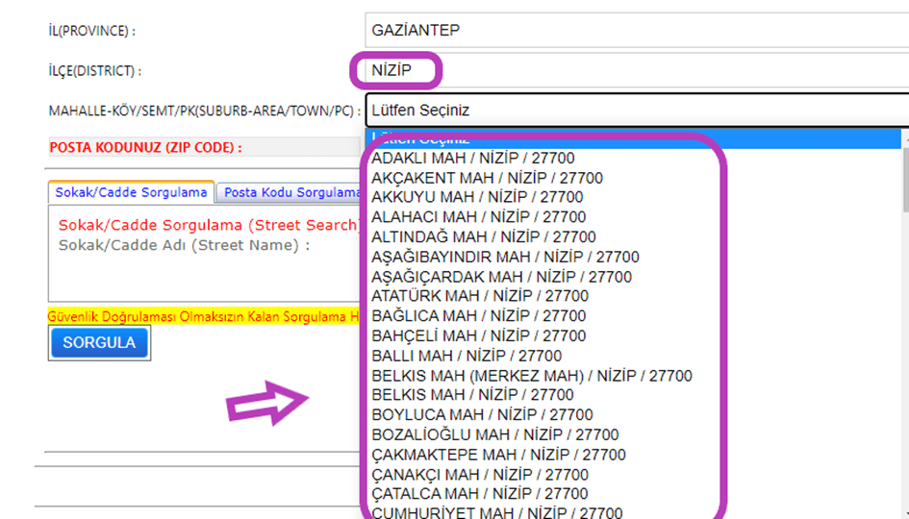Open the İl province field showing GAZİANTEP
The width and height of the screenshot is (909, 519).
point(635,30)
